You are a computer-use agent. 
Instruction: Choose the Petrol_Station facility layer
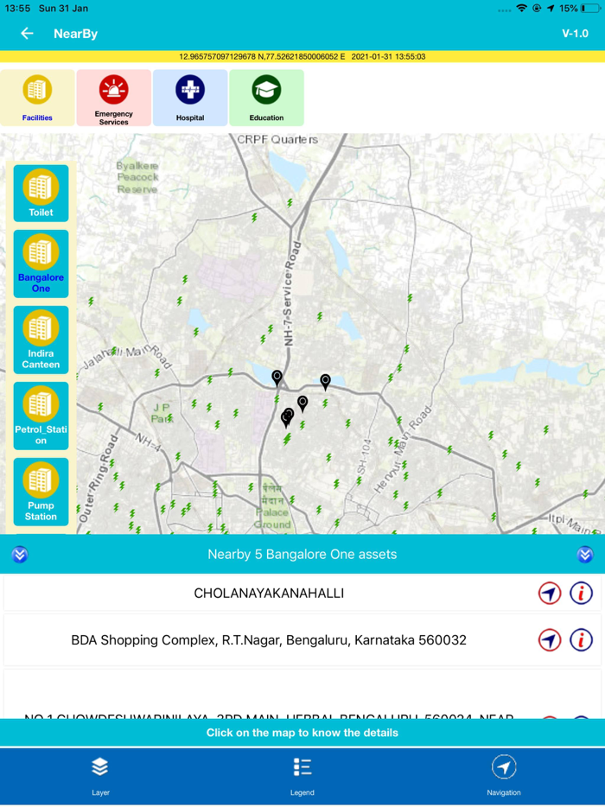point(41,416)
